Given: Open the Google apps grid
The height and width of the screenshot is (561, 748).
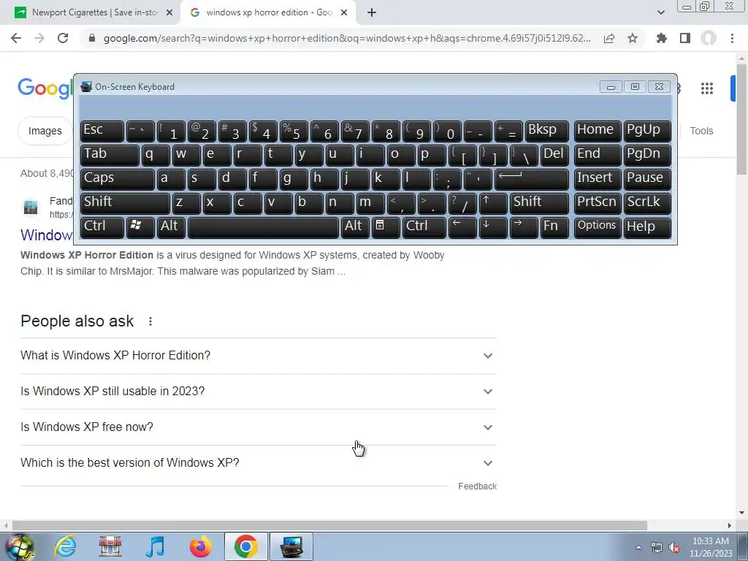Looking at the screenshot, I should (707, 88).
